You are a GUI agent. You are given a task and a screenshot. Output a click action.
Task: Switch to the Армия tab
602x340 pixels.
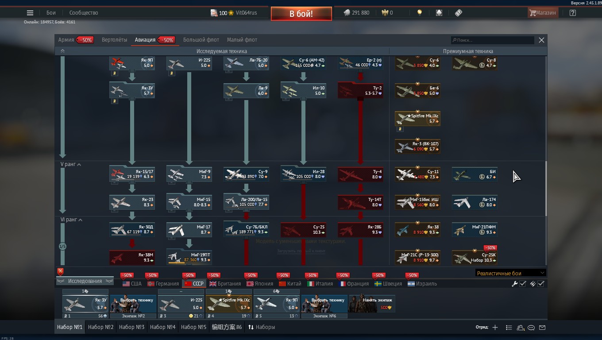coord(66,40)
